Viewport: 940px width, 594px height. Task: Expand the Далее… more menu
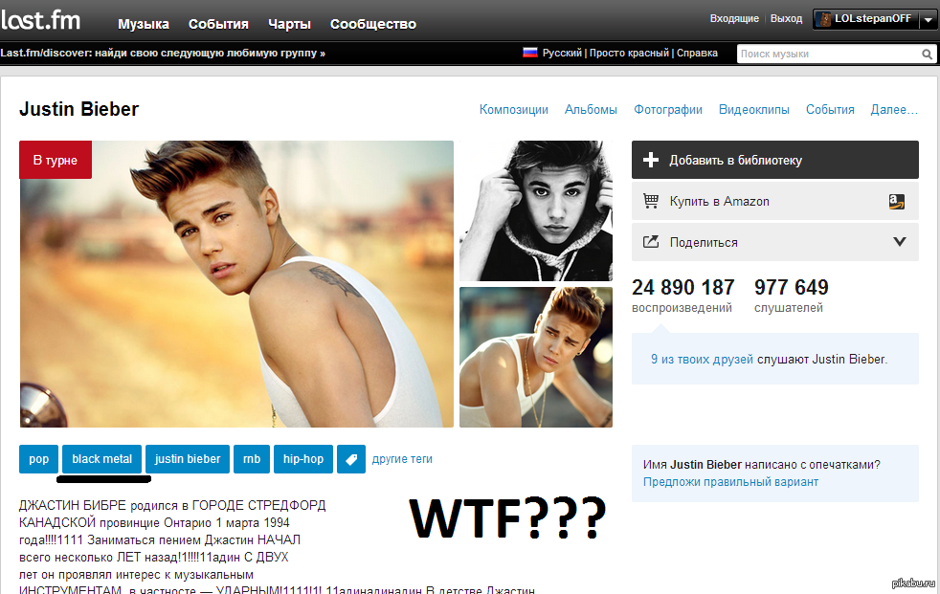coord(894,110)
